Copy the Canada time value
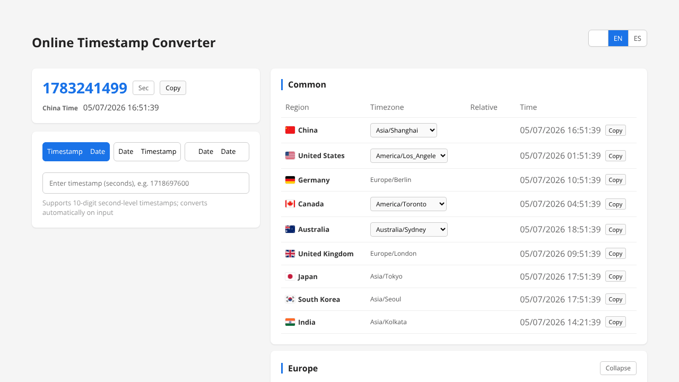The width and height of the screenshot is (679, 382). coord(615,204)
